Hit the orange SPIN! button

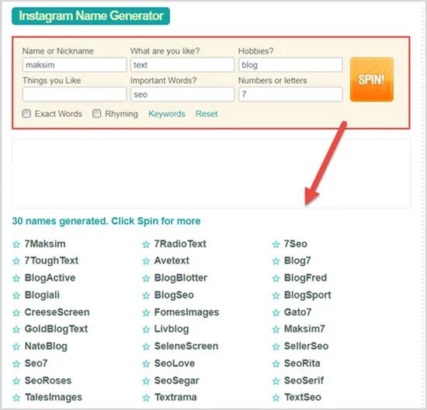coord(372,79)
